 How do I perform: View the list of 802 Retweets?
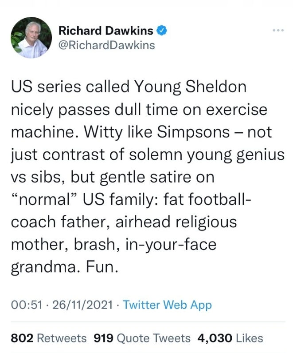pos(48,338)
